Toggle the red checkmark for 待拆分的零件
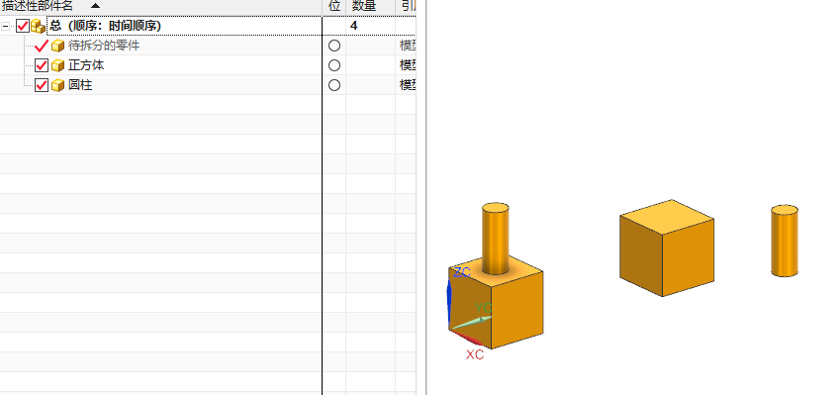The image size is (839, 395). [42, 46]
